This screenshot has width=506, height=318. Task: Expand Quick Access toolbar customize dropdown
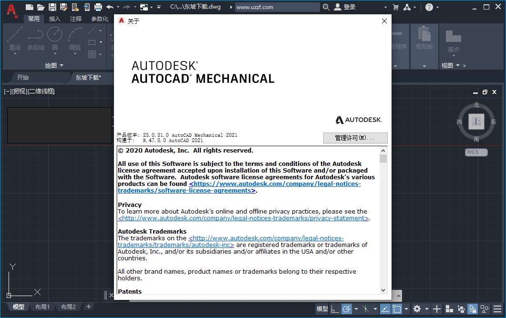click(x=159, y=7)
